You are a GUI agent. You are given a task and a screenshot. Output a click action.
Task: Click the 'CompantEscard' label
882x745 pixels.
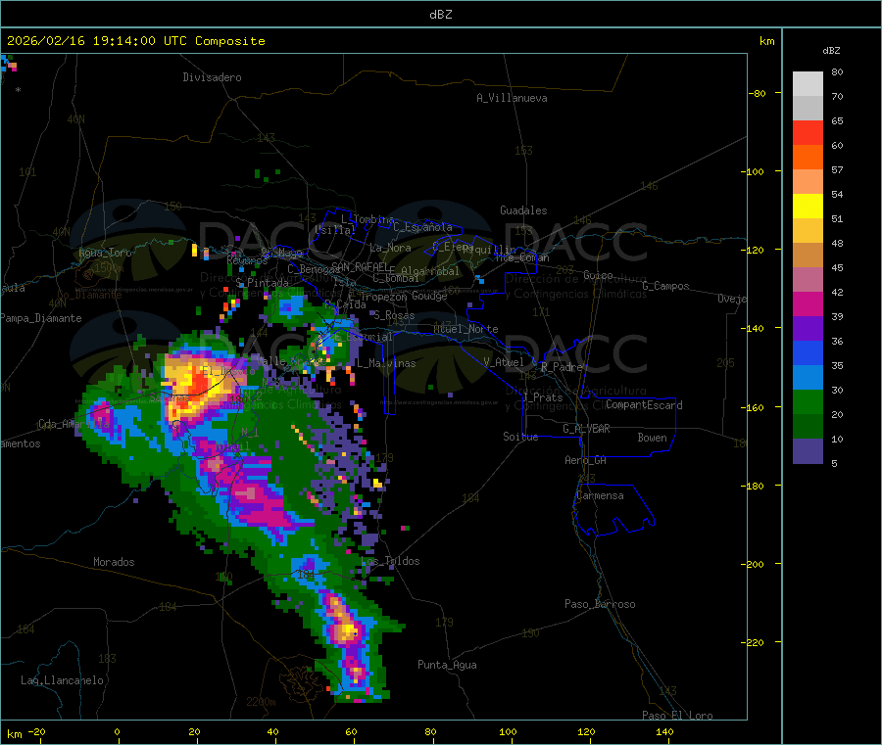click(644, 405)
